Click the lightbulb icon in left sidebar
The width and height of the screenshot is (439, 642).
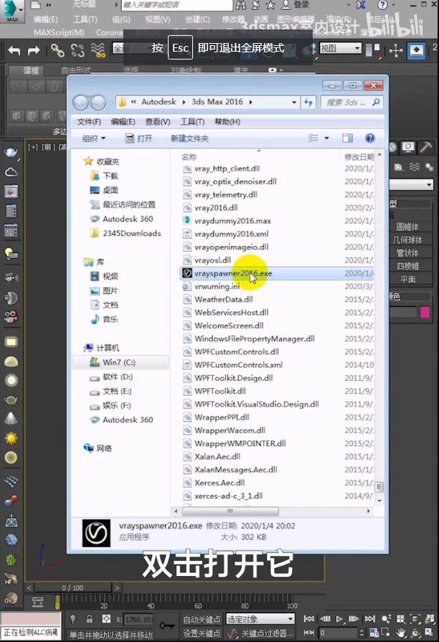point(11,252)
